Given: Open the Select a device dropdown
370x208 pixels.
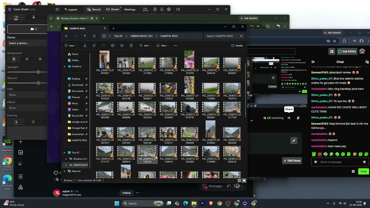Looking at the screenshot, I should pos(27,43).
